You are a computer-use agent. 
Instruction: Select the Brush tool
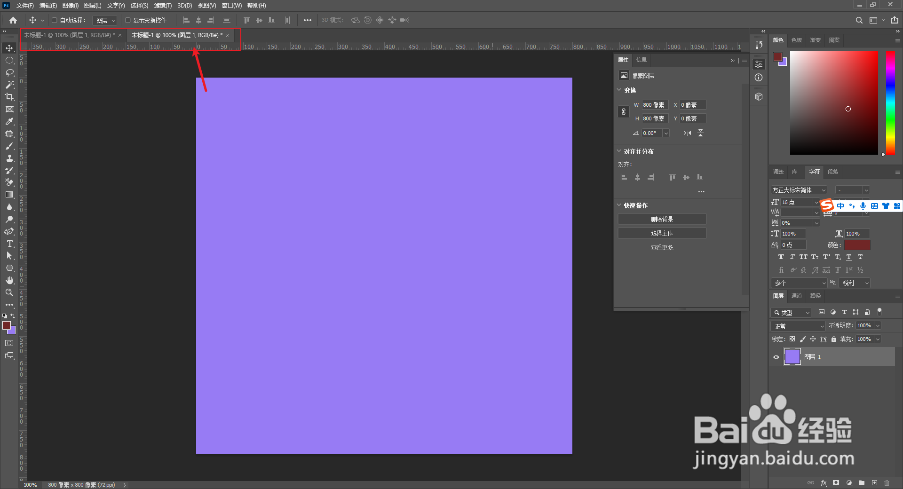(x=9, y=146)
